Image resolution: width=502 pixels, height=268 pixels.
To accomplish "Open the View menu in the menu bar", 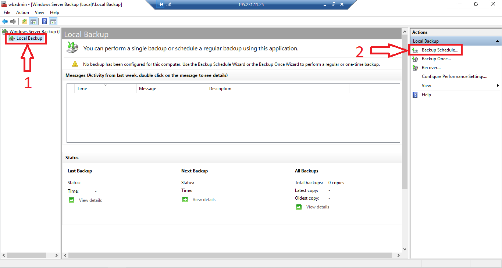I will (39, 12).
